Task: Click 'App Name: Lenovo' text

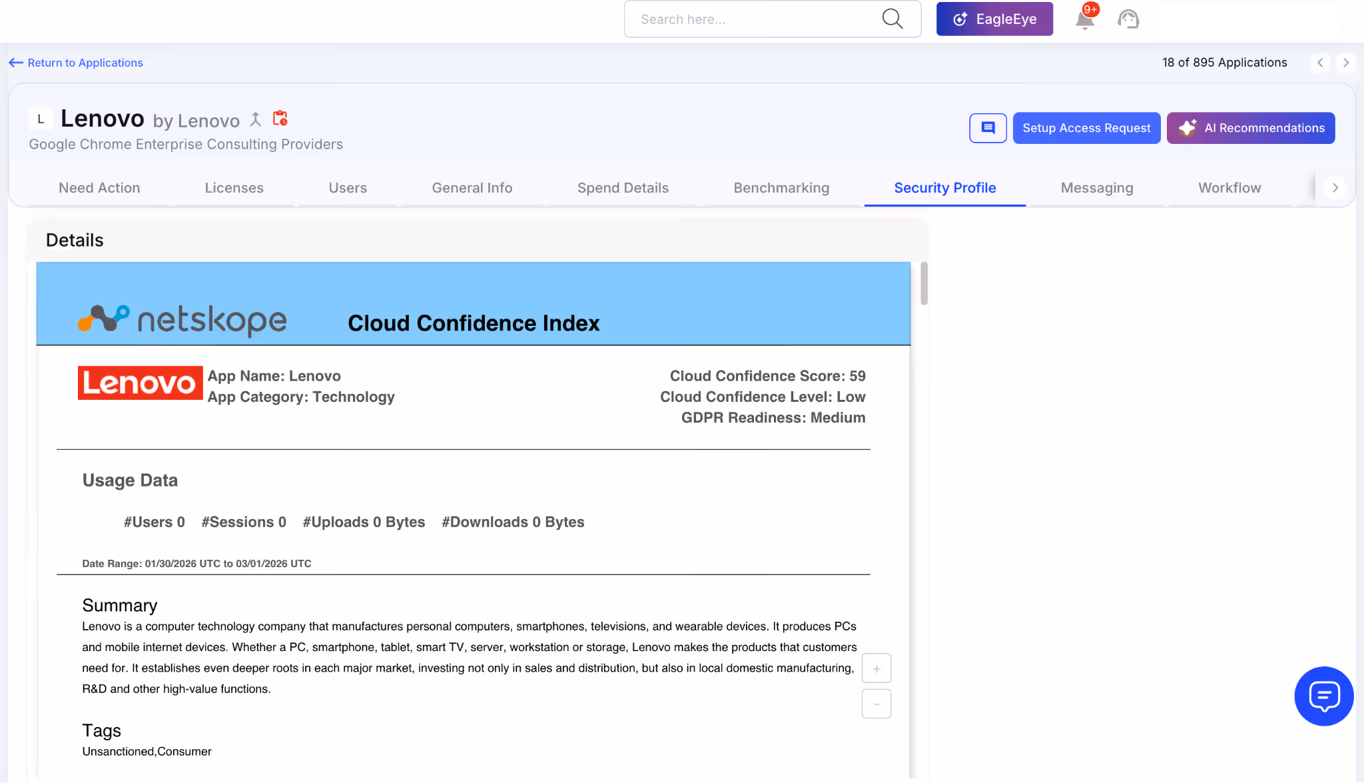Action: click(x=274, y=377)
